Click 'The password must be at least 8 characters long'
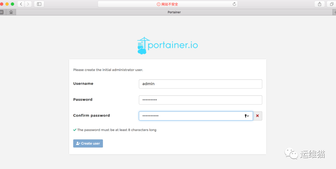336x169 pixels. click(x=117, y=130)
